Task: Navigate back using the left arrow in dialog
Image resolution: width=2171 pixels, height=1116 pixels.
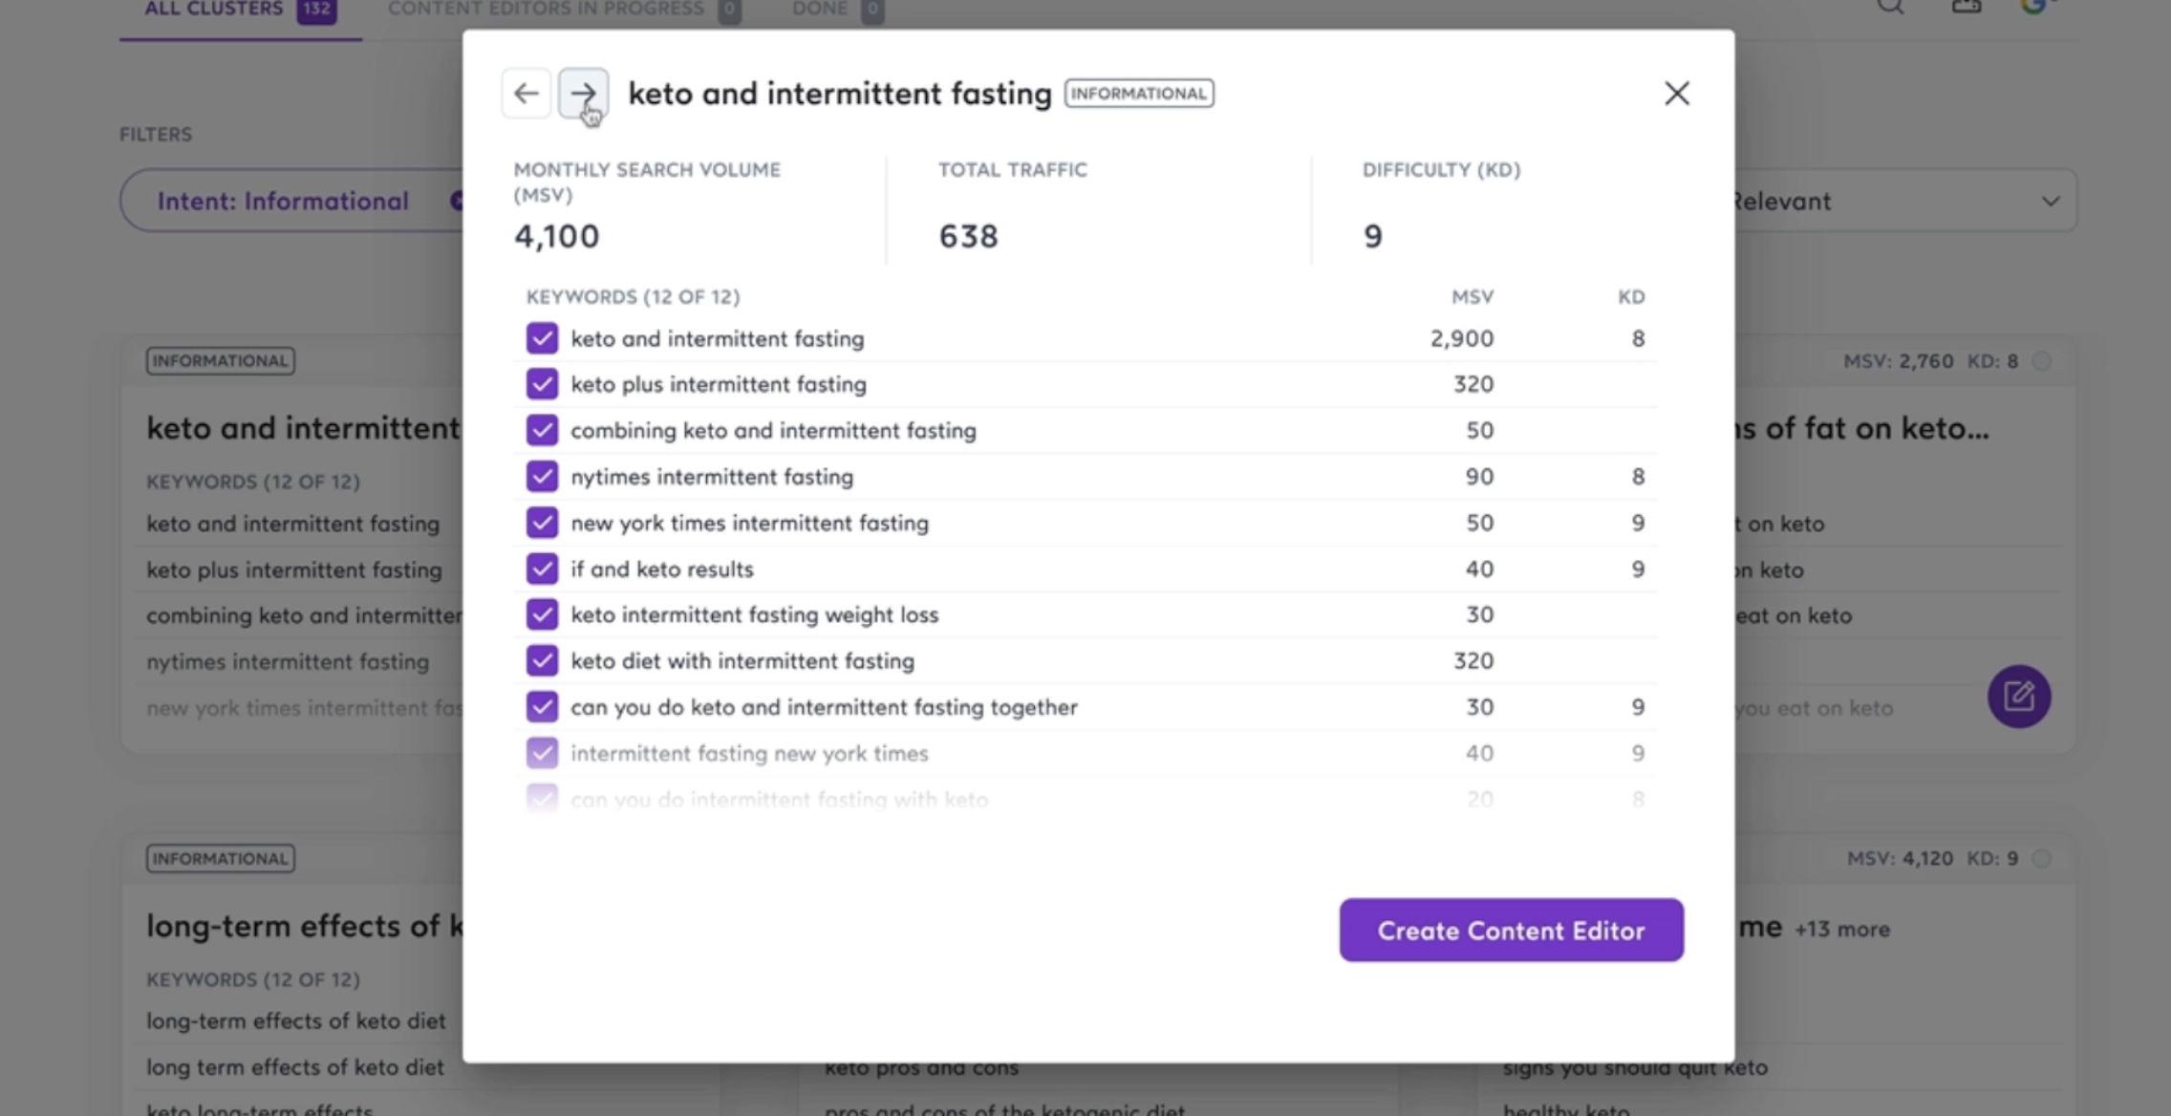Action: tap(526, 93)
